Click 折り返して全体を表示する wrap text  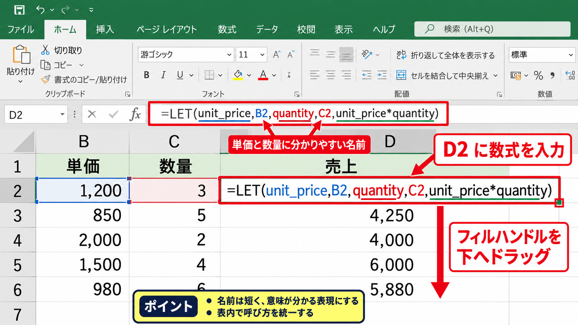tap(446, 55)
